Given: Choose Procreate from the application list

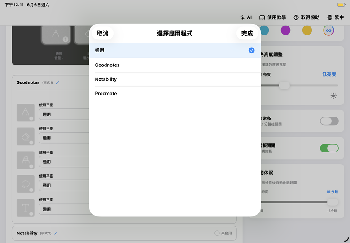Looking at the screenshot, I should point(175,94).
